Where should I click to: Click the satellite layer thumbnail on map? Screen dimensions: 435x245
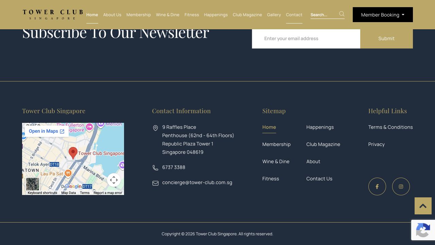tap(33, 184)
